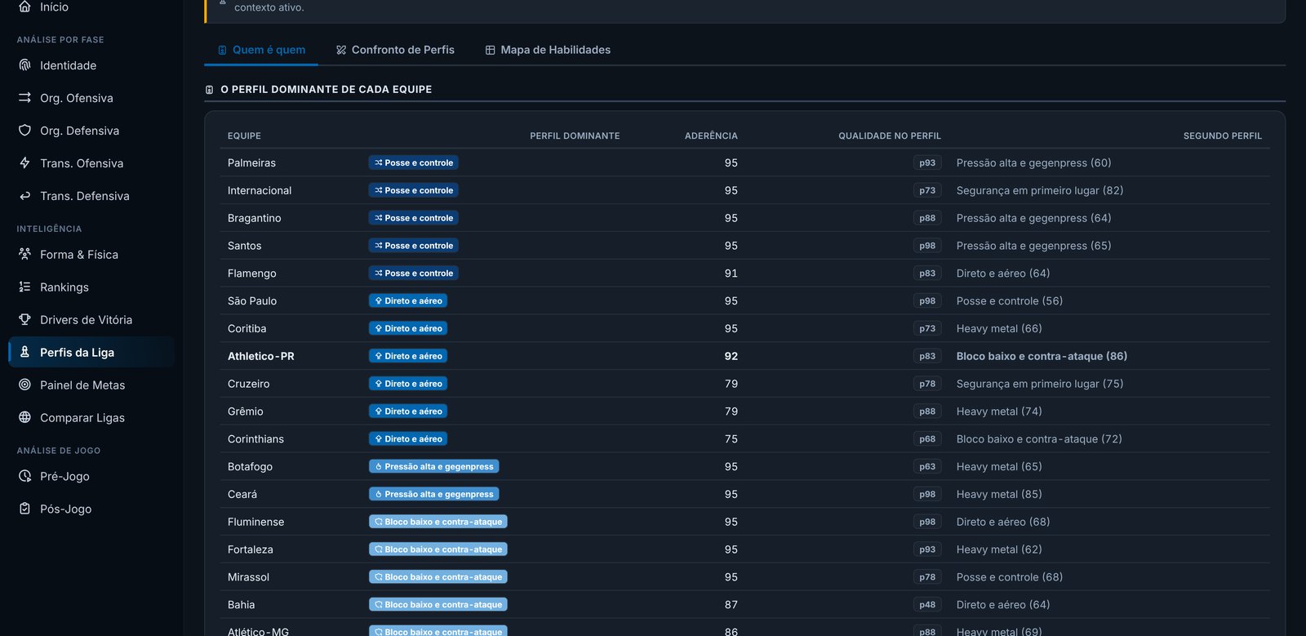Click the Aderência column header
The image size is (1306, 636).
(711, 136)
